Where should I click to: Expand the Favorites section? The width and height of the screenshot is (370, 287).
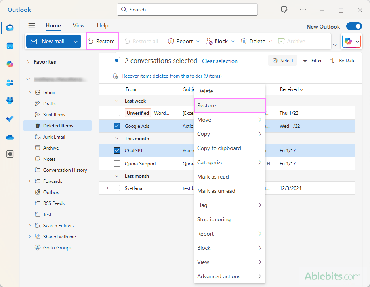click(28, 62)
